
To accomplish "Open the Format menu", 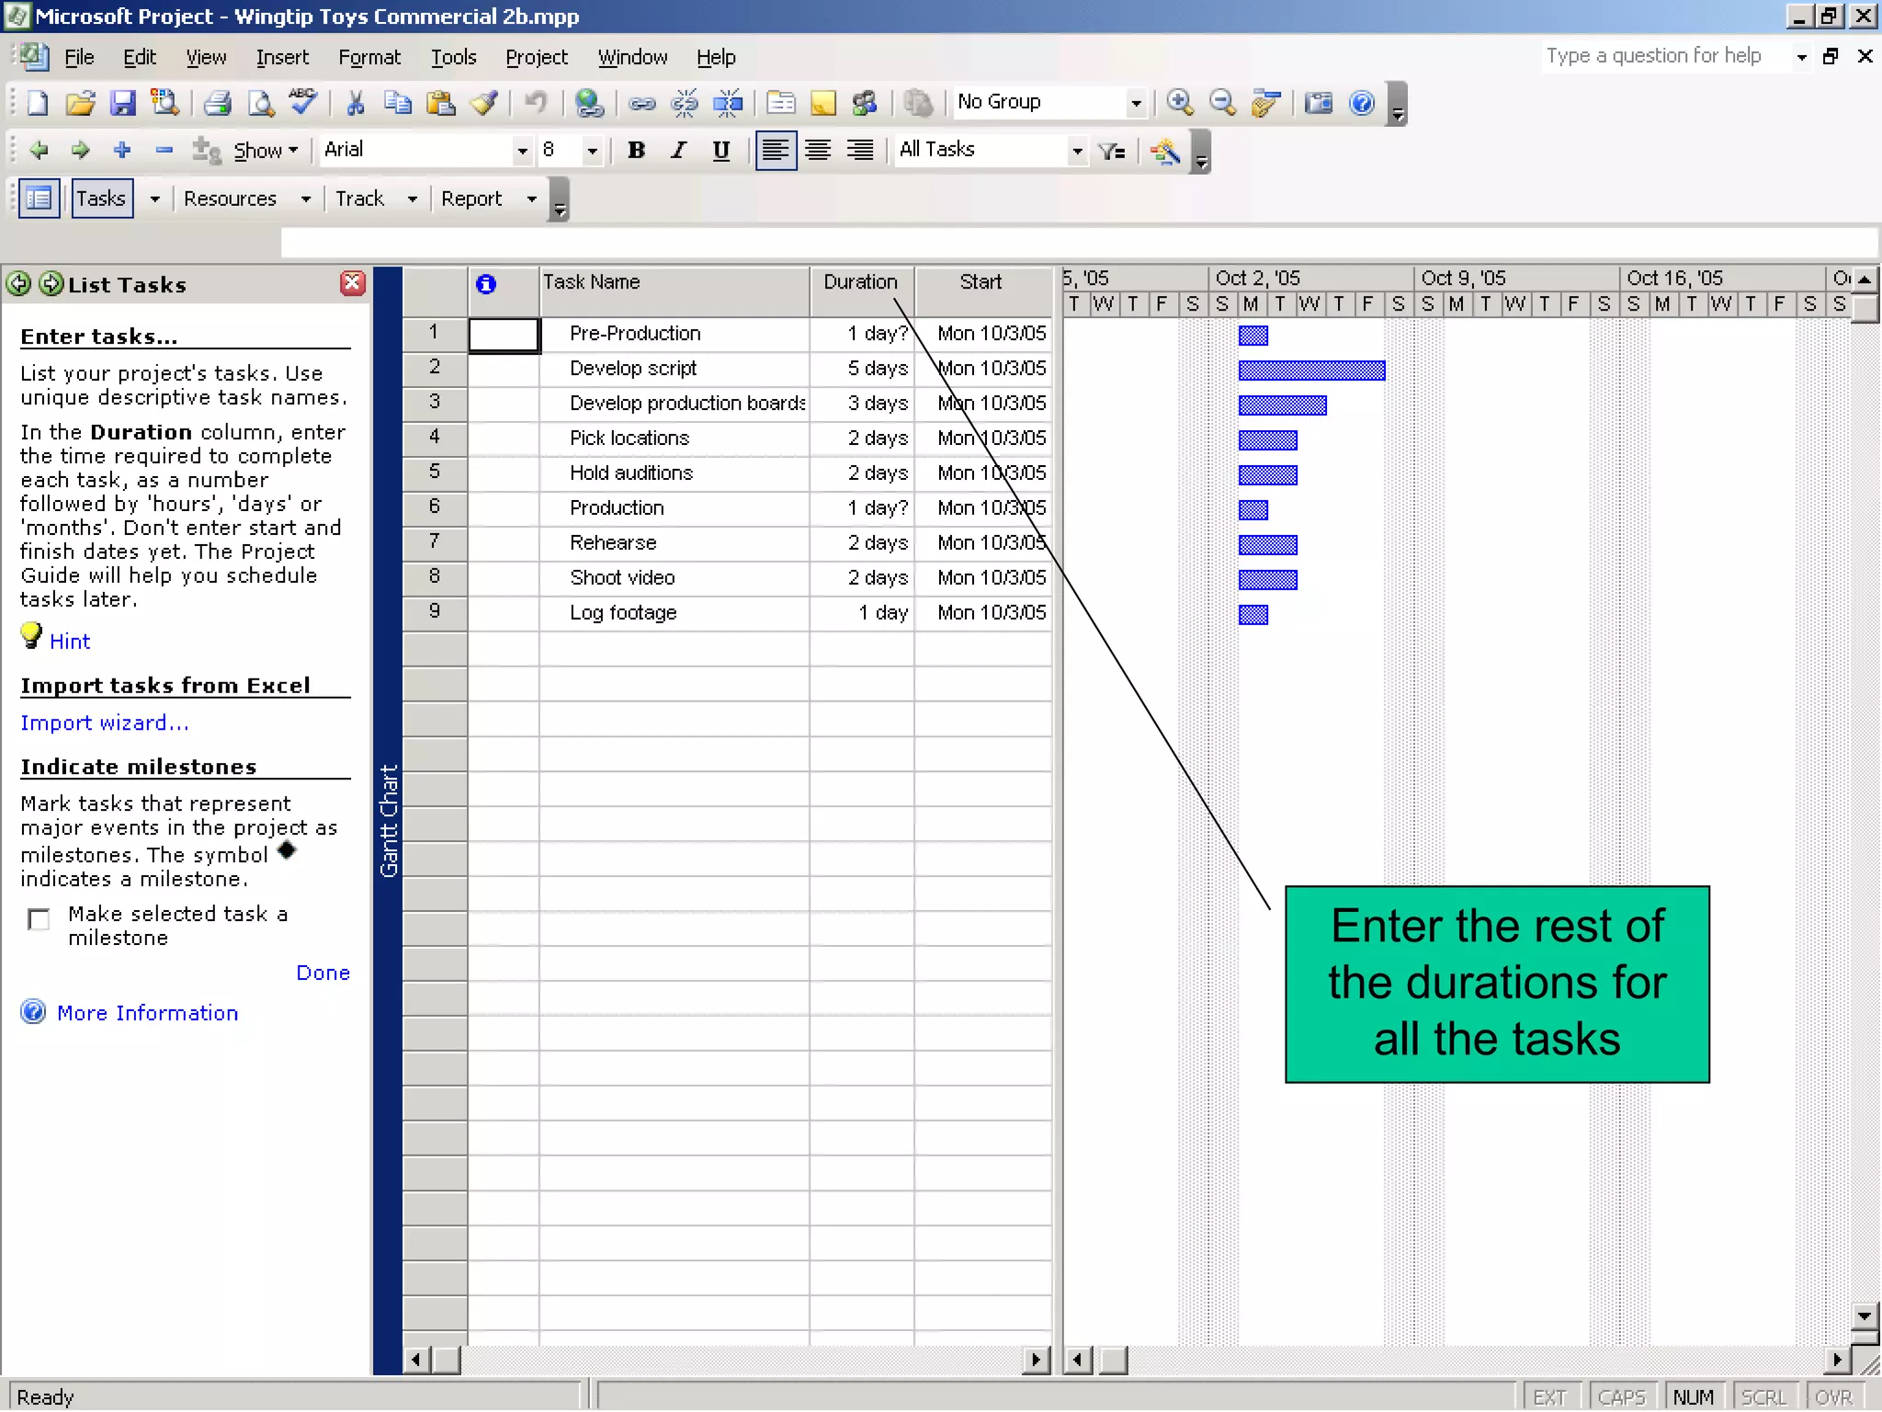I will pyautogui.click(x=369, y=58).
